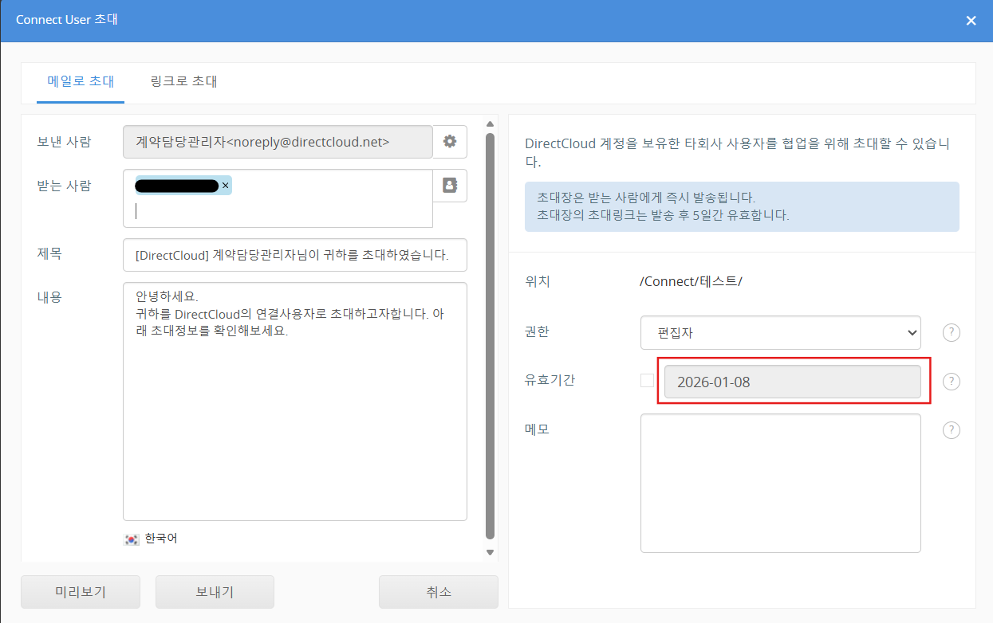Expand the 권한 편집자 dropdown
This screenshot has width=993, height=623.
[780, 333]
